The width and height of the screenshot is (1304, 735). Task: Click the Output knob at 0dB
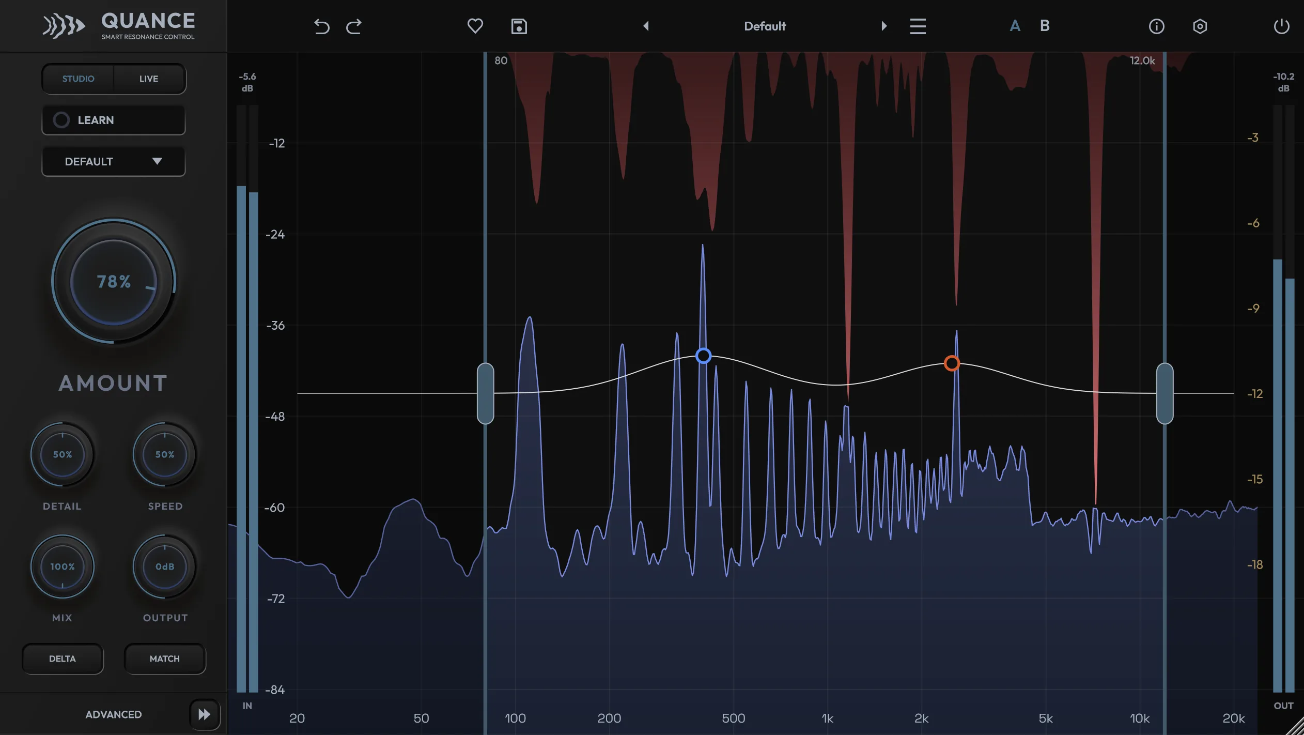(x=165, y=566)
